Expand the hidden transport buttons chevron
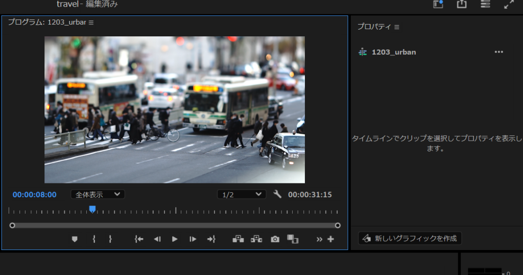This screenshot has width=523, height=275. point(320,239)
